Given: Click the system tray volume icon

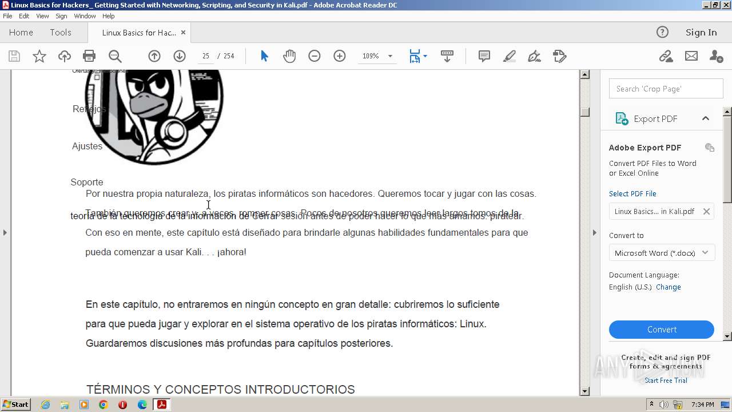Looking at the screenshot, I should [664, 405].
